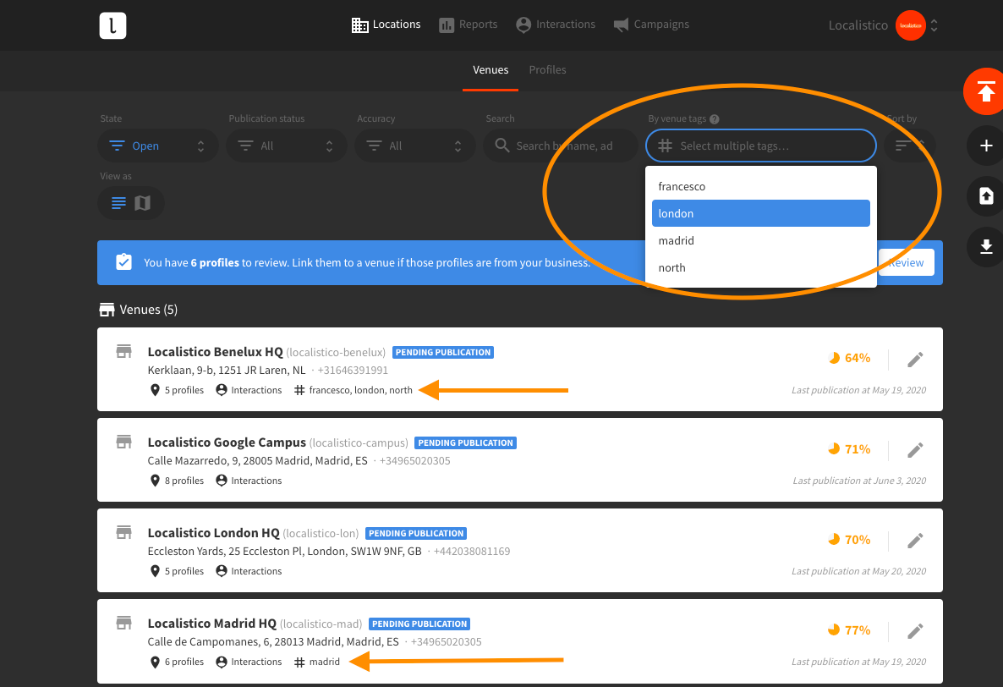Open the Campaigns section
Image resolution: width=1003 pixels, height=687 pixels.
(651, 25)
